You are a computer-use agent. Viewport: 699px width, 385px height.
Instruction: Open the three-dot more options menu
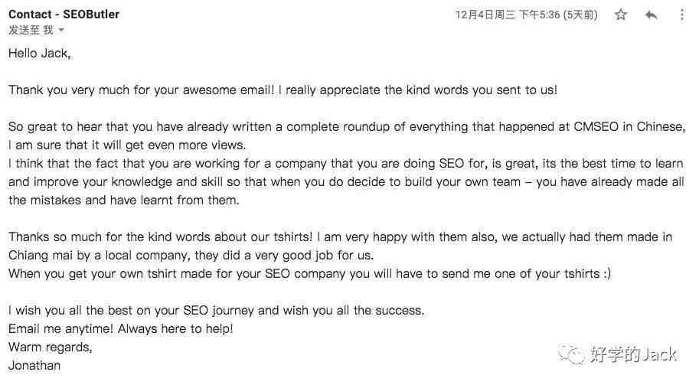coord(682,15)
